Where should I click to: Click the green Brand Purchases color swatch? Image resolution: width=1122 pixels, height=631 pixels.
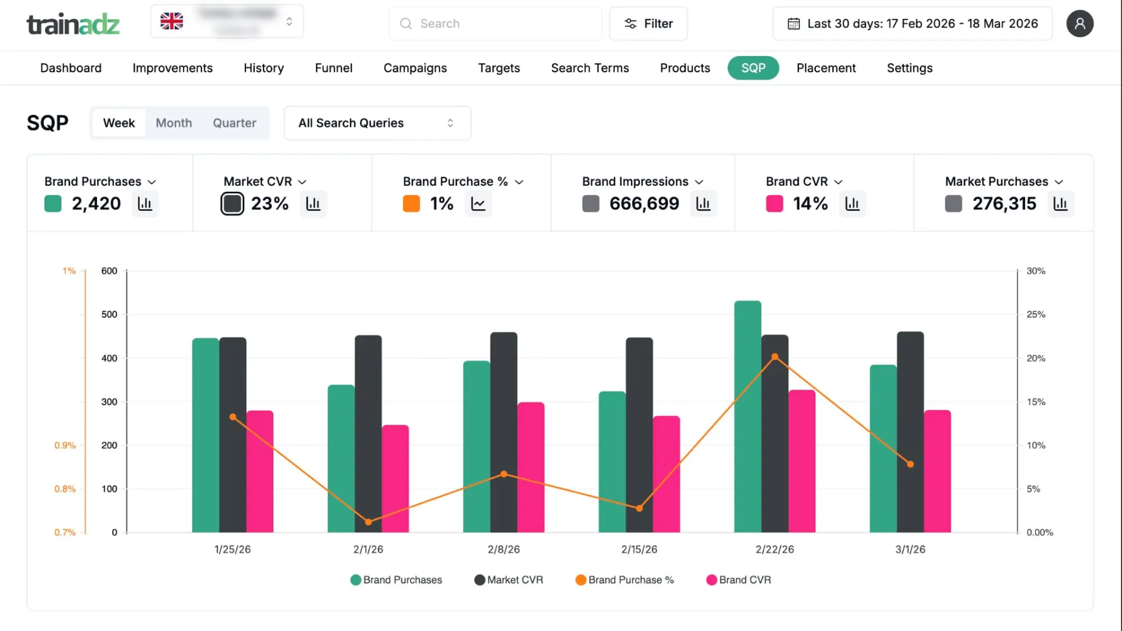(53, 203)
